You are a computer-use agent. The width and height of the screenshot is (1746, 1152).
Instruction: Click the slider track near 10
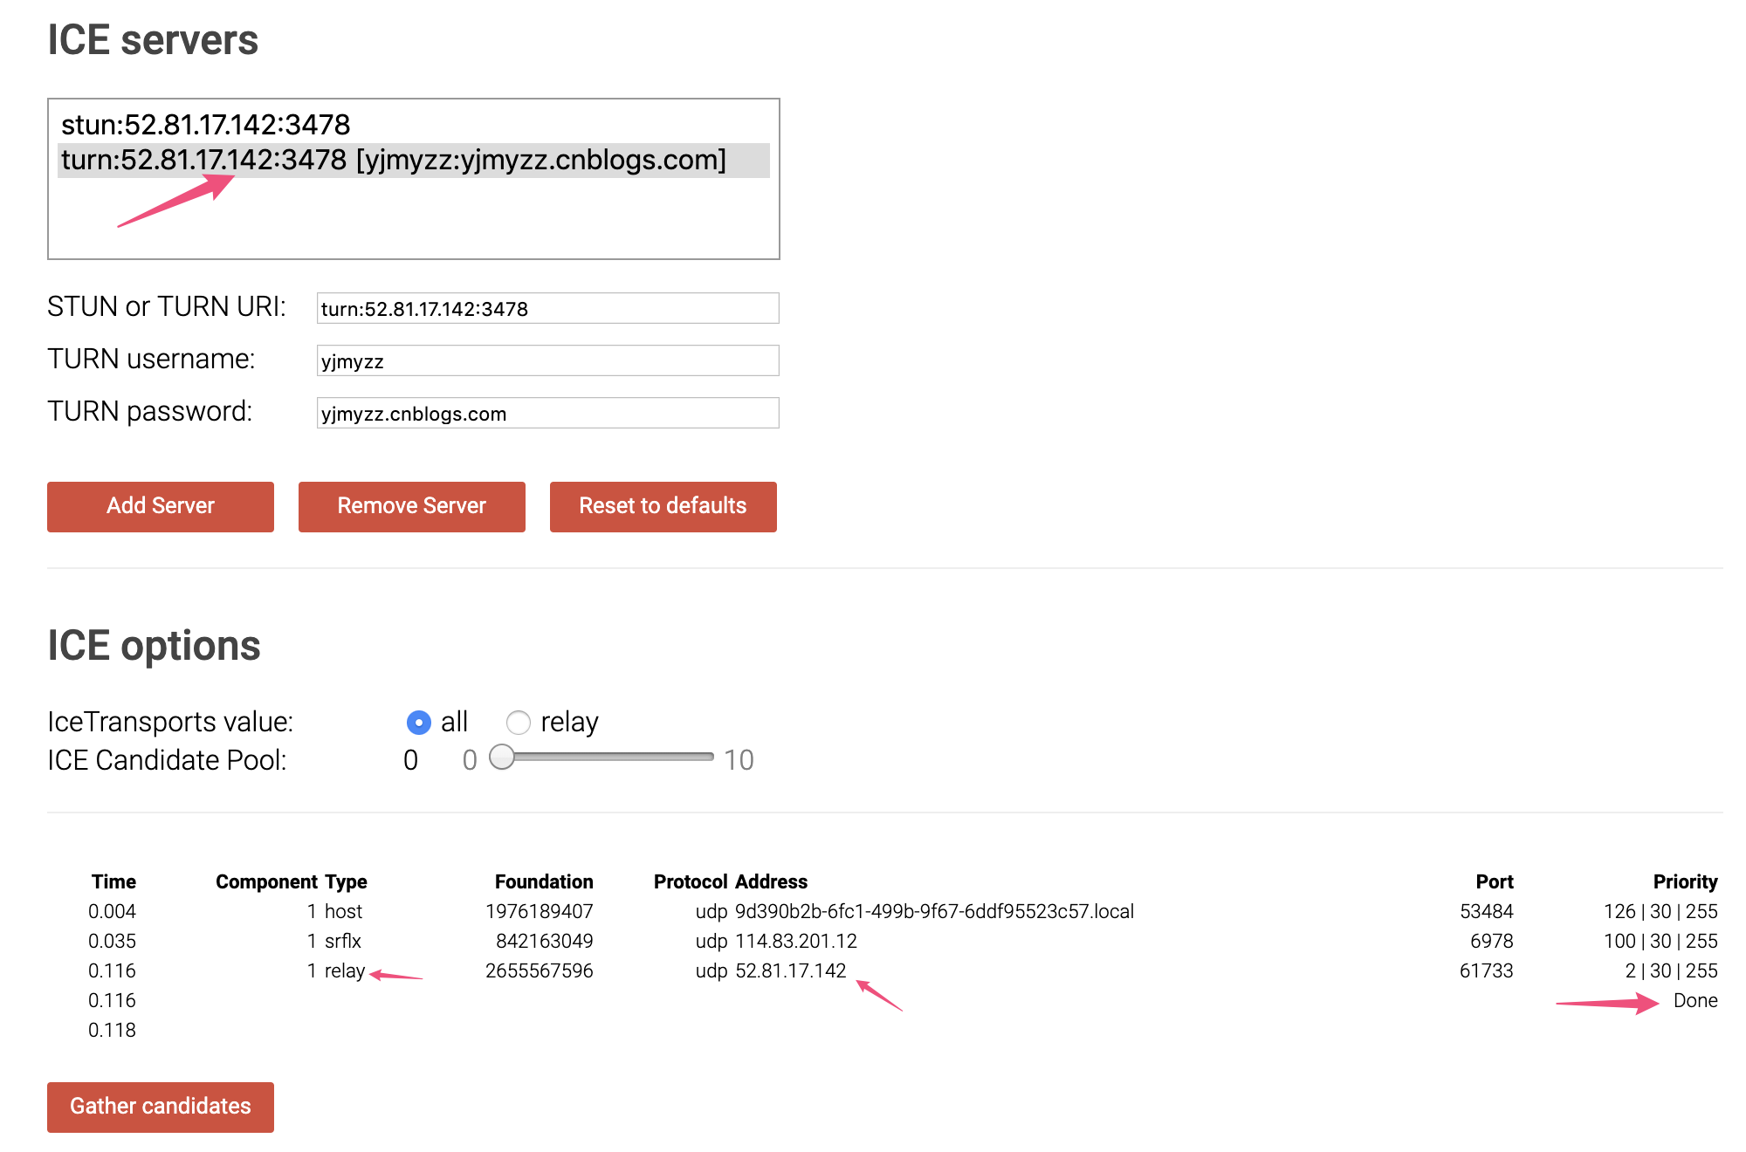pyautogui.click(x=703, y=758)
